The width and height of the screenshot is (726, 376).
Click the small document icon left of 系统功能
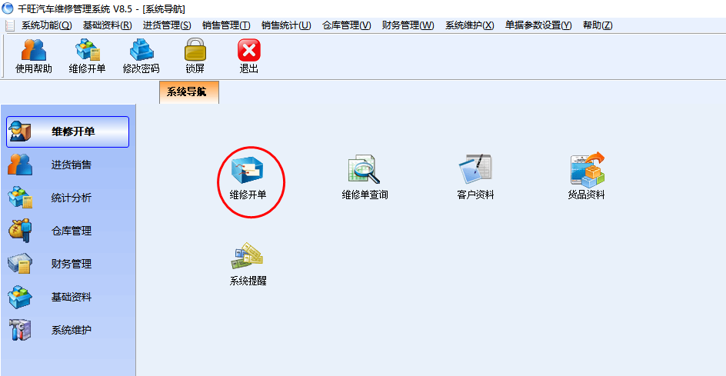click(10, 26)
